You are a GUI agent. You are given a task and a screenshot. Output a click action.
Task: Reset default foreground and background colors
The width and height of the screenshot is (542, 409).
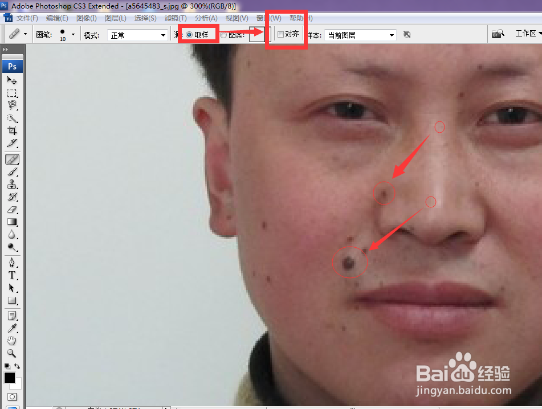(7, 366)
